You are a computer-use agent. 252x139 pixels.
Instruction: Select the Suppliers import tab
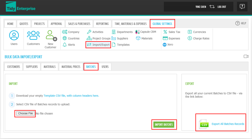32,67
